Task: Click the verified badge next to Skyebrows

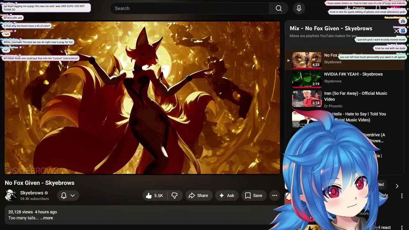Action: pos(46,193)
